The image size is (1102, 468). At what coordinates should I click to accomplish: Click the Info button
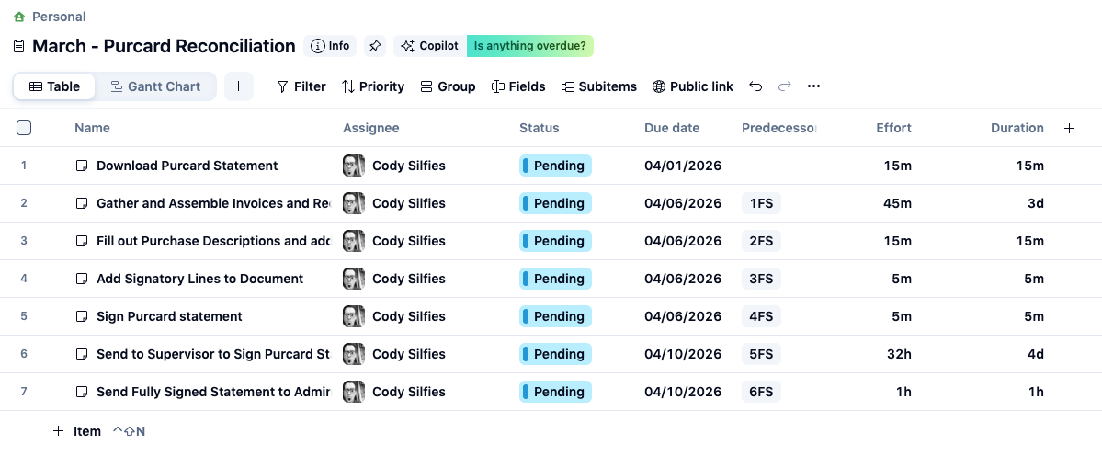(x=330, y=46)
